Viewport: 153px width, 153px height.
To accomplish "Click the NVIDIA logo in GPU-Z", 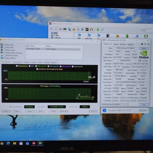I will point(144,54).
